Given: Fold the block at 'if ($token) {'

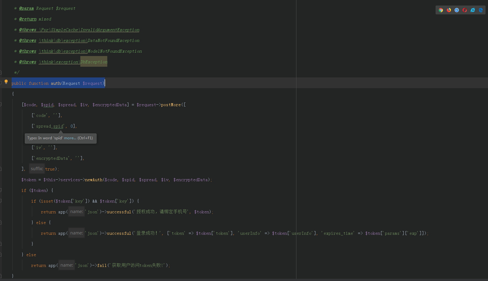Looking at the screenshot, I should 1,190.
